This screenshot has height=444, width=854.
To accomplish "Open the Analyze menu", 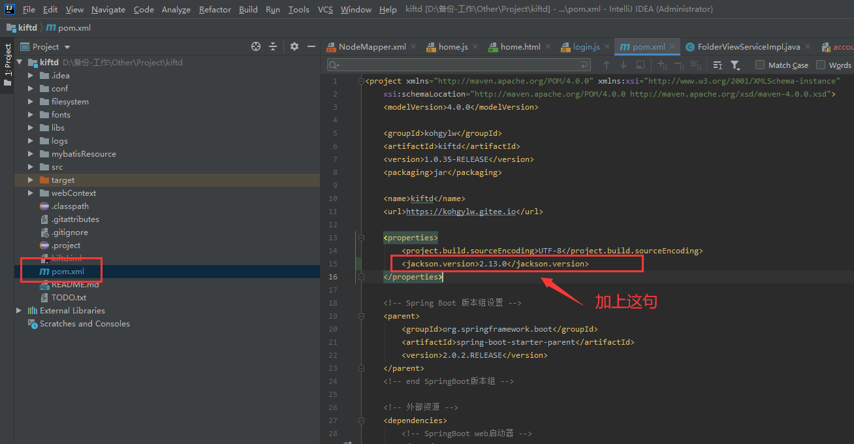I will coord(176,9).
